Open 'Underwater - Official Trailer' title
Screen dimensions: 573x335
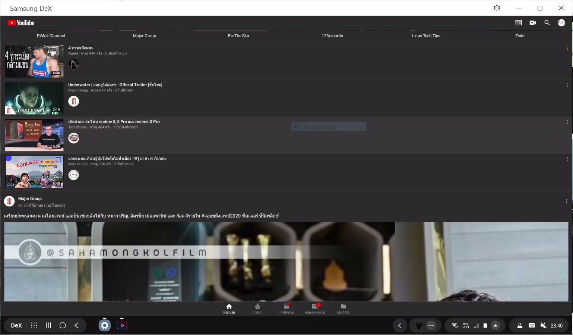click(115, 85)
